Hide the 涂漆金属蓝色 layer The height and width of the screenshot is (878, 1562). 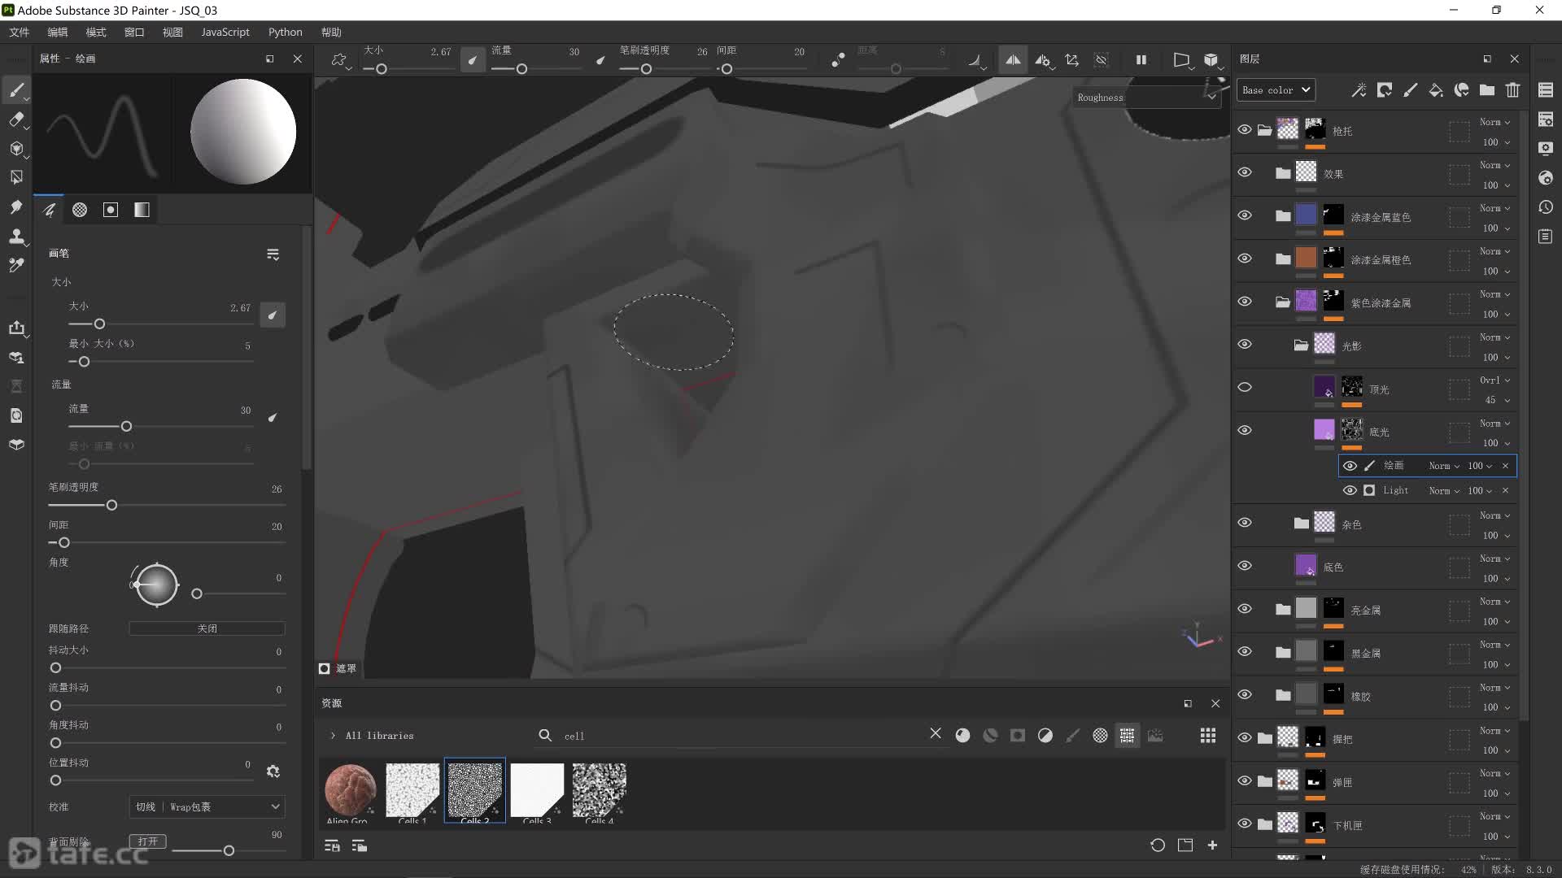tap(1245, 215)
